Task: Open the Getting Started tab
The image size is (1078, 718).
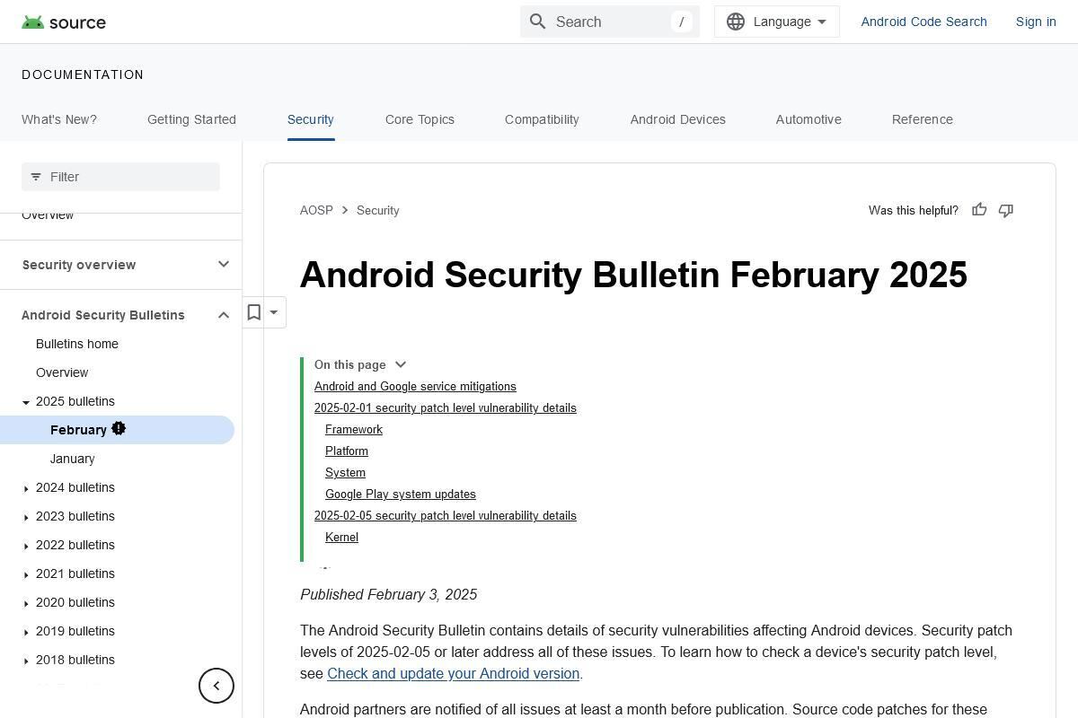Action: coord(191,119)
